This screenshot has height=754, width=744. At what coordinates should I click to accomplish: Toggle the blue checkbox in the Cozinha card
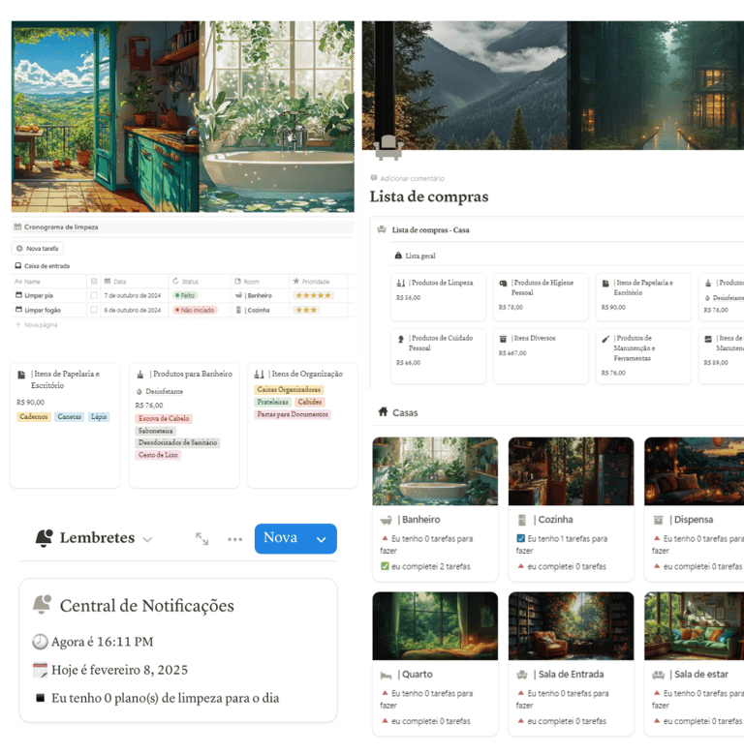pos(521,538)
